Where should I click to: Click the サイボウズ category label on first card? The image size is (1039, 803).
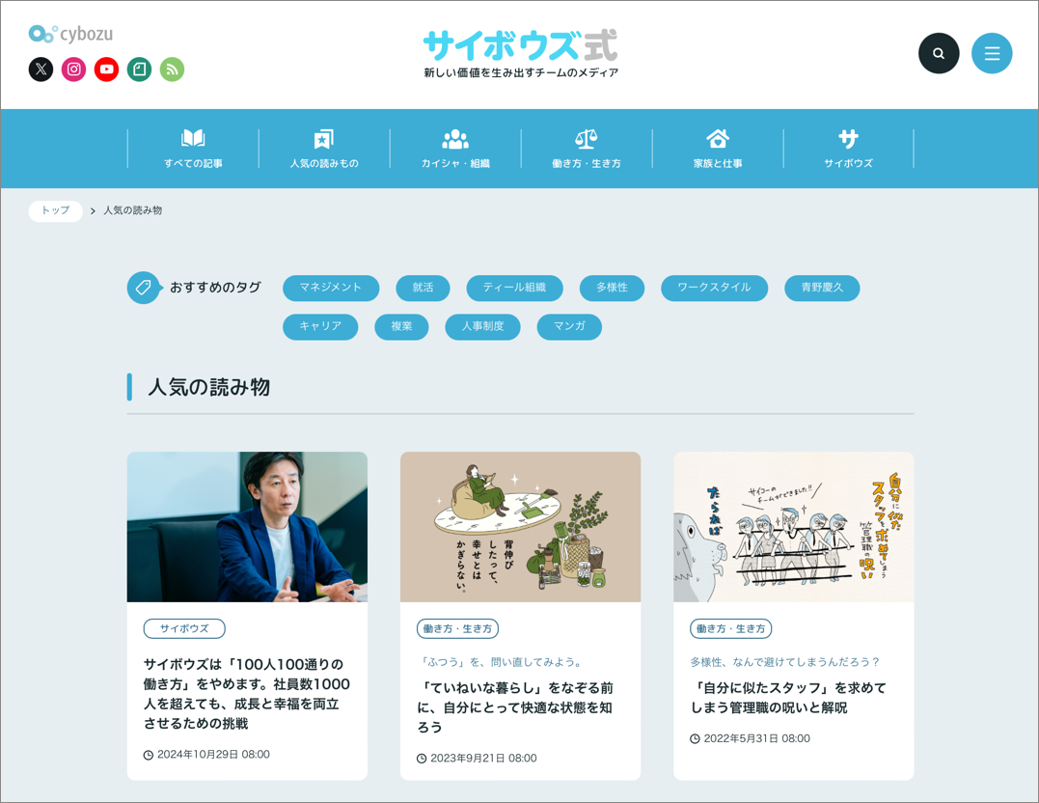[x=184, y=628]
